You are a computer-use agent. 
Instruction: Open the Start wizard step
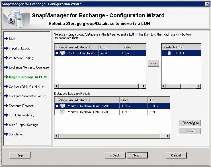[x=12, y=39]
